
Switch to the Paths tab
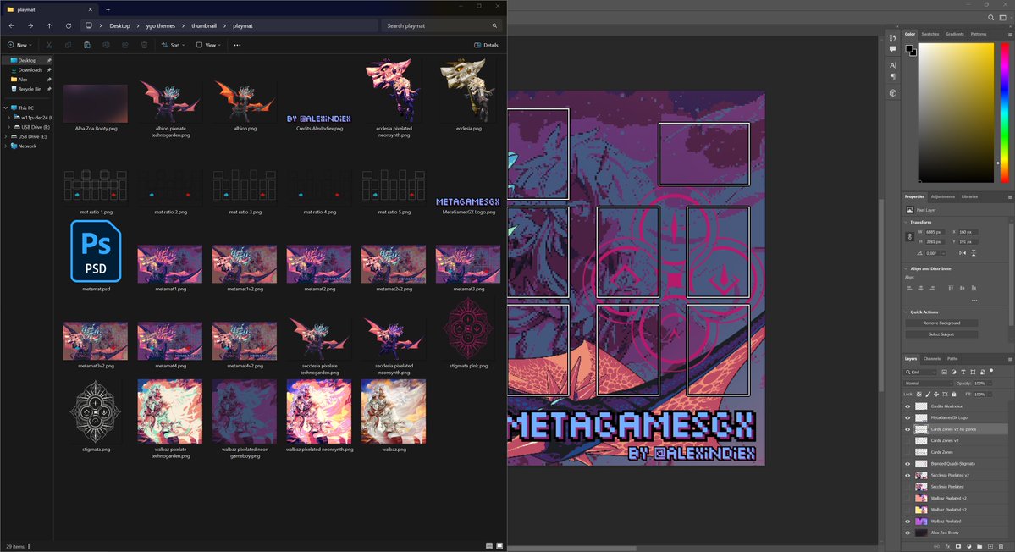coord(952,358)
